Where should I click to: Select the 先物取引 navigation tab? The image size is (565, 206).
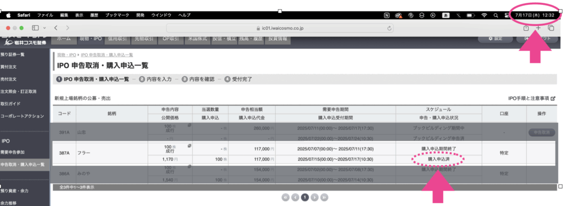coord(144,39)
